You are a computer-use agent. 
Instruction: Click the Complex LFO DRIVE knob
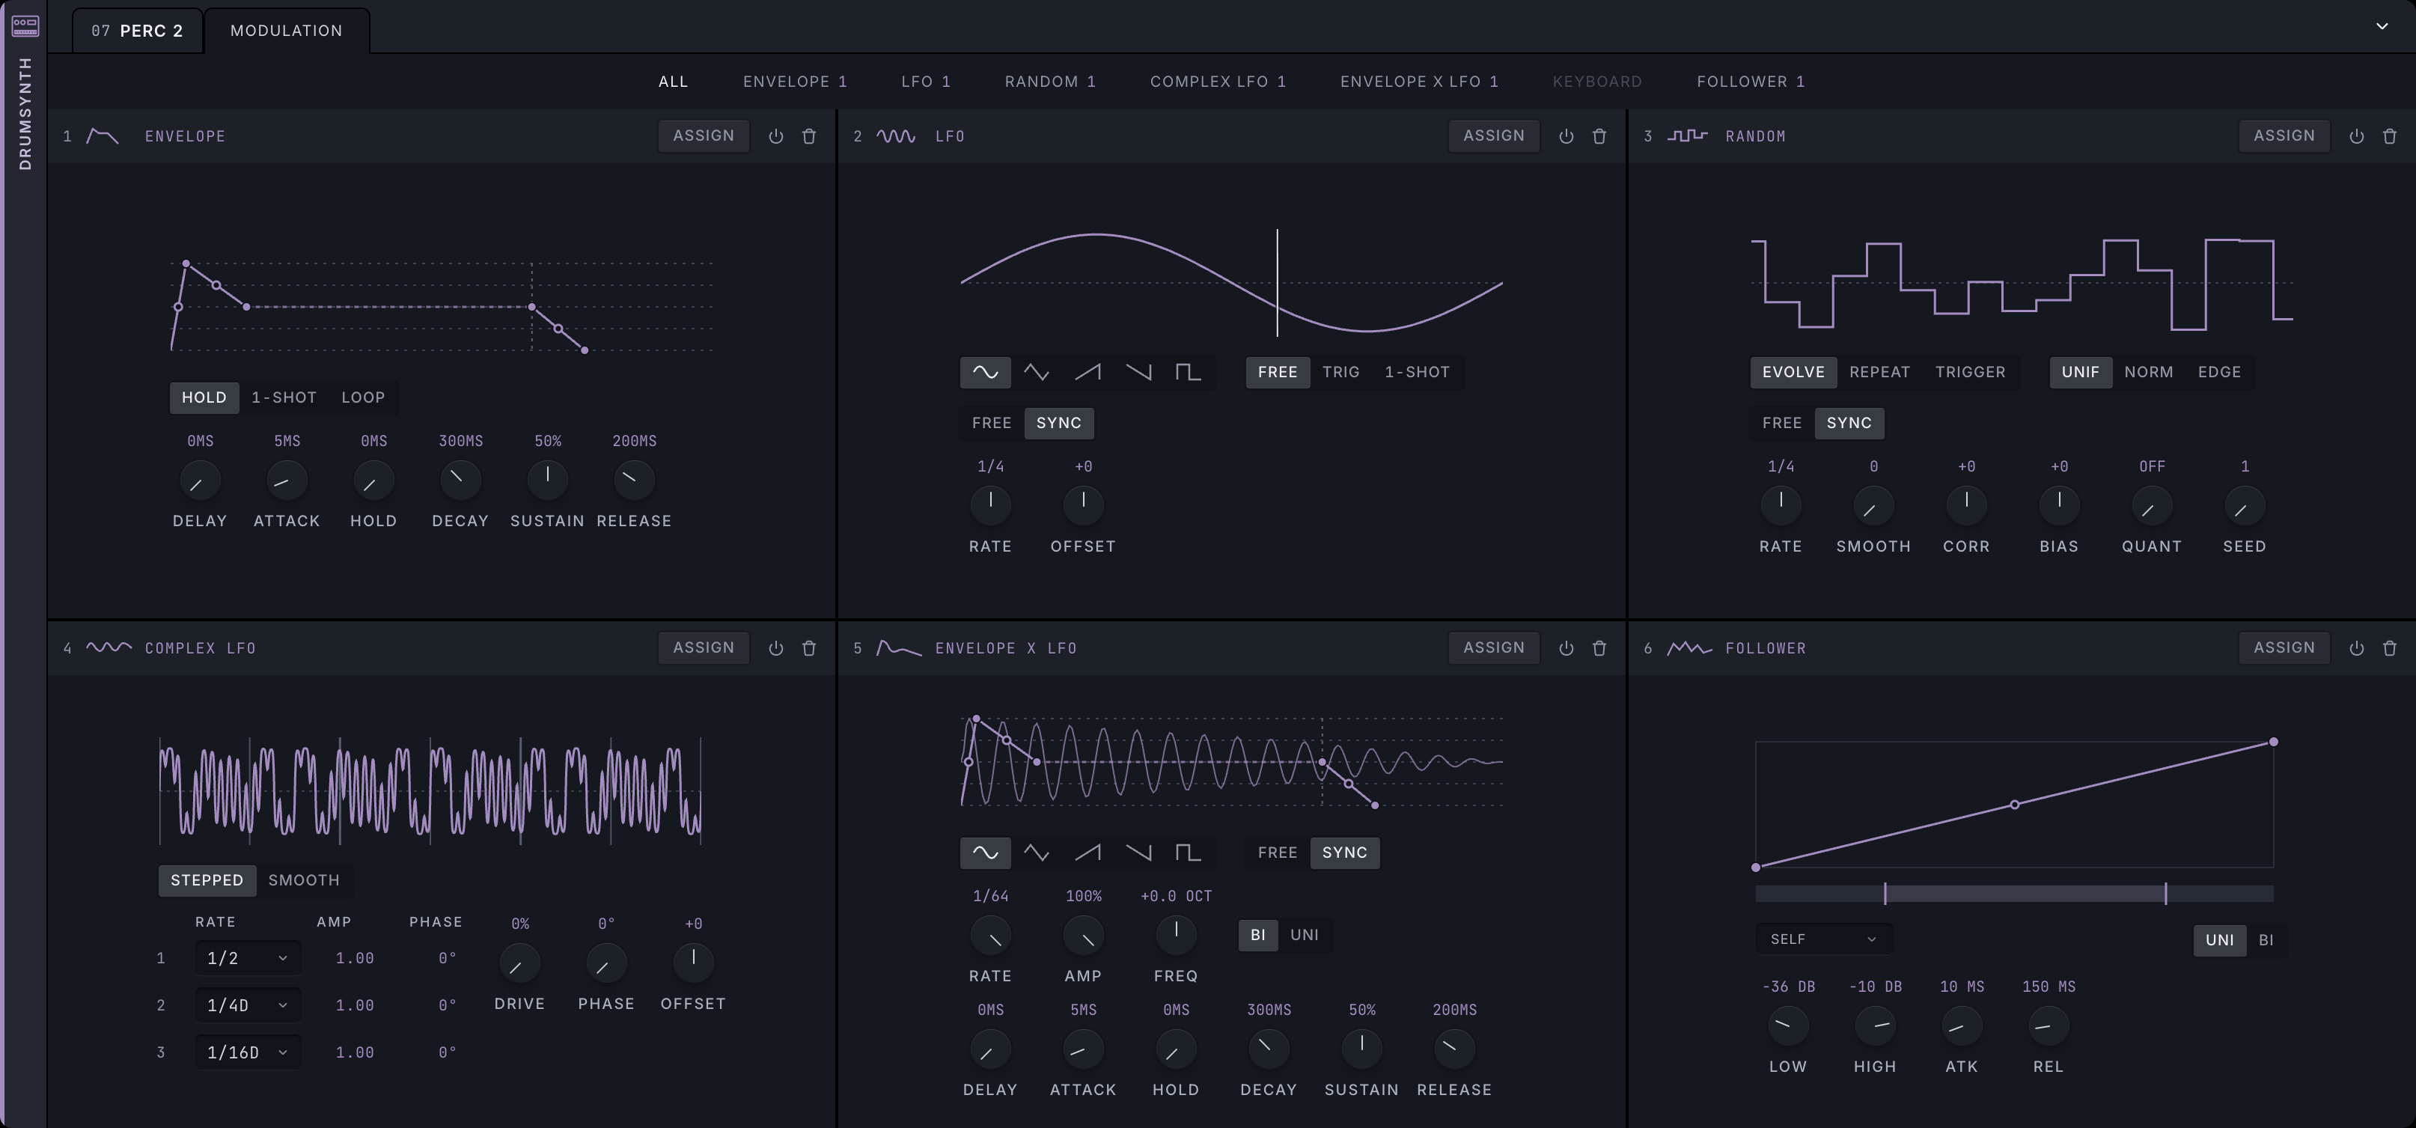pyautogui.click(x=519, y=963)
